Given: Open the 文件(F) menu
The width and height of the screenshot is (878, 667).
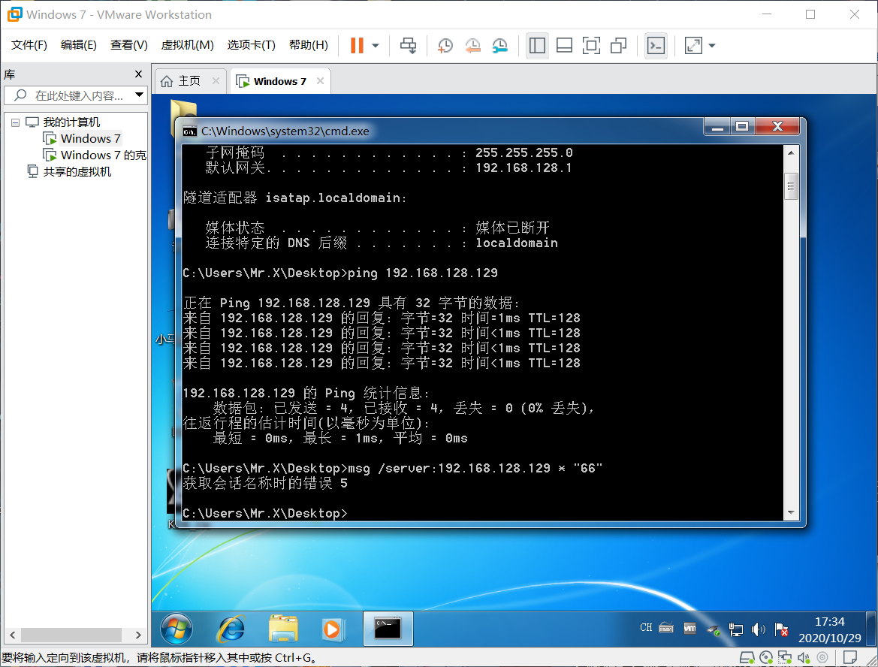Looking at the screenshot, I should pos(29,45).
